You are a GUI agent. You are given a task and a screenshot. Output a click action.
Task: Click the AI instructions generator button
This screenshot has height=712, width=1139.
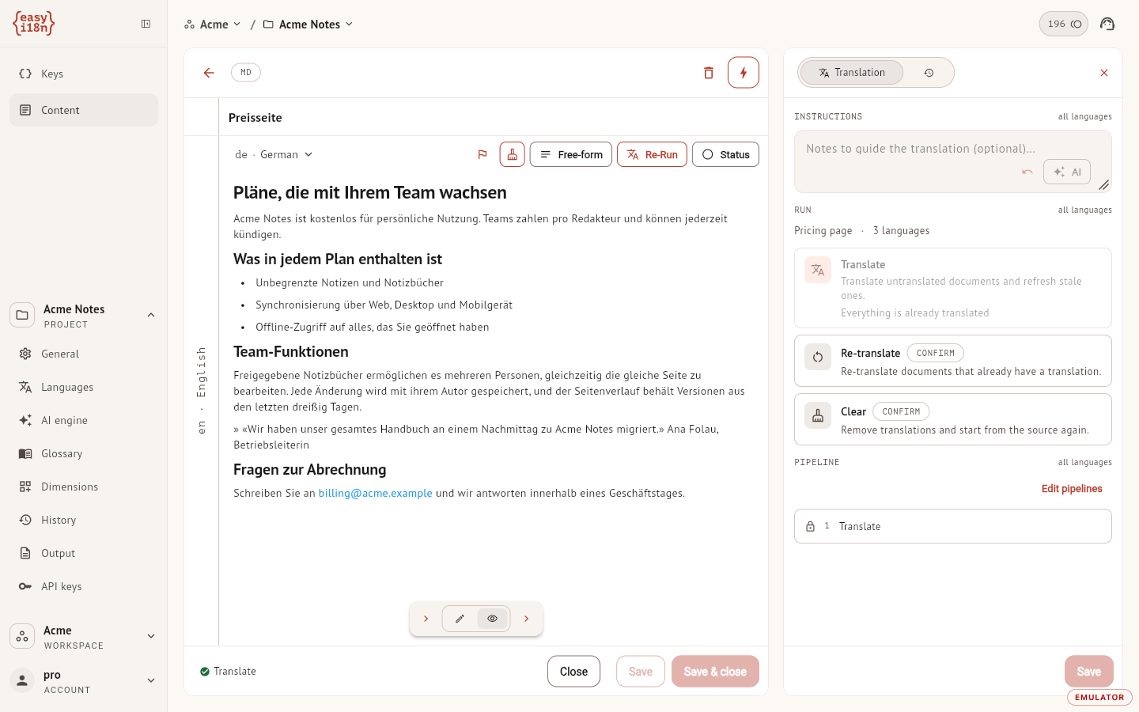tap(1067, 172)
